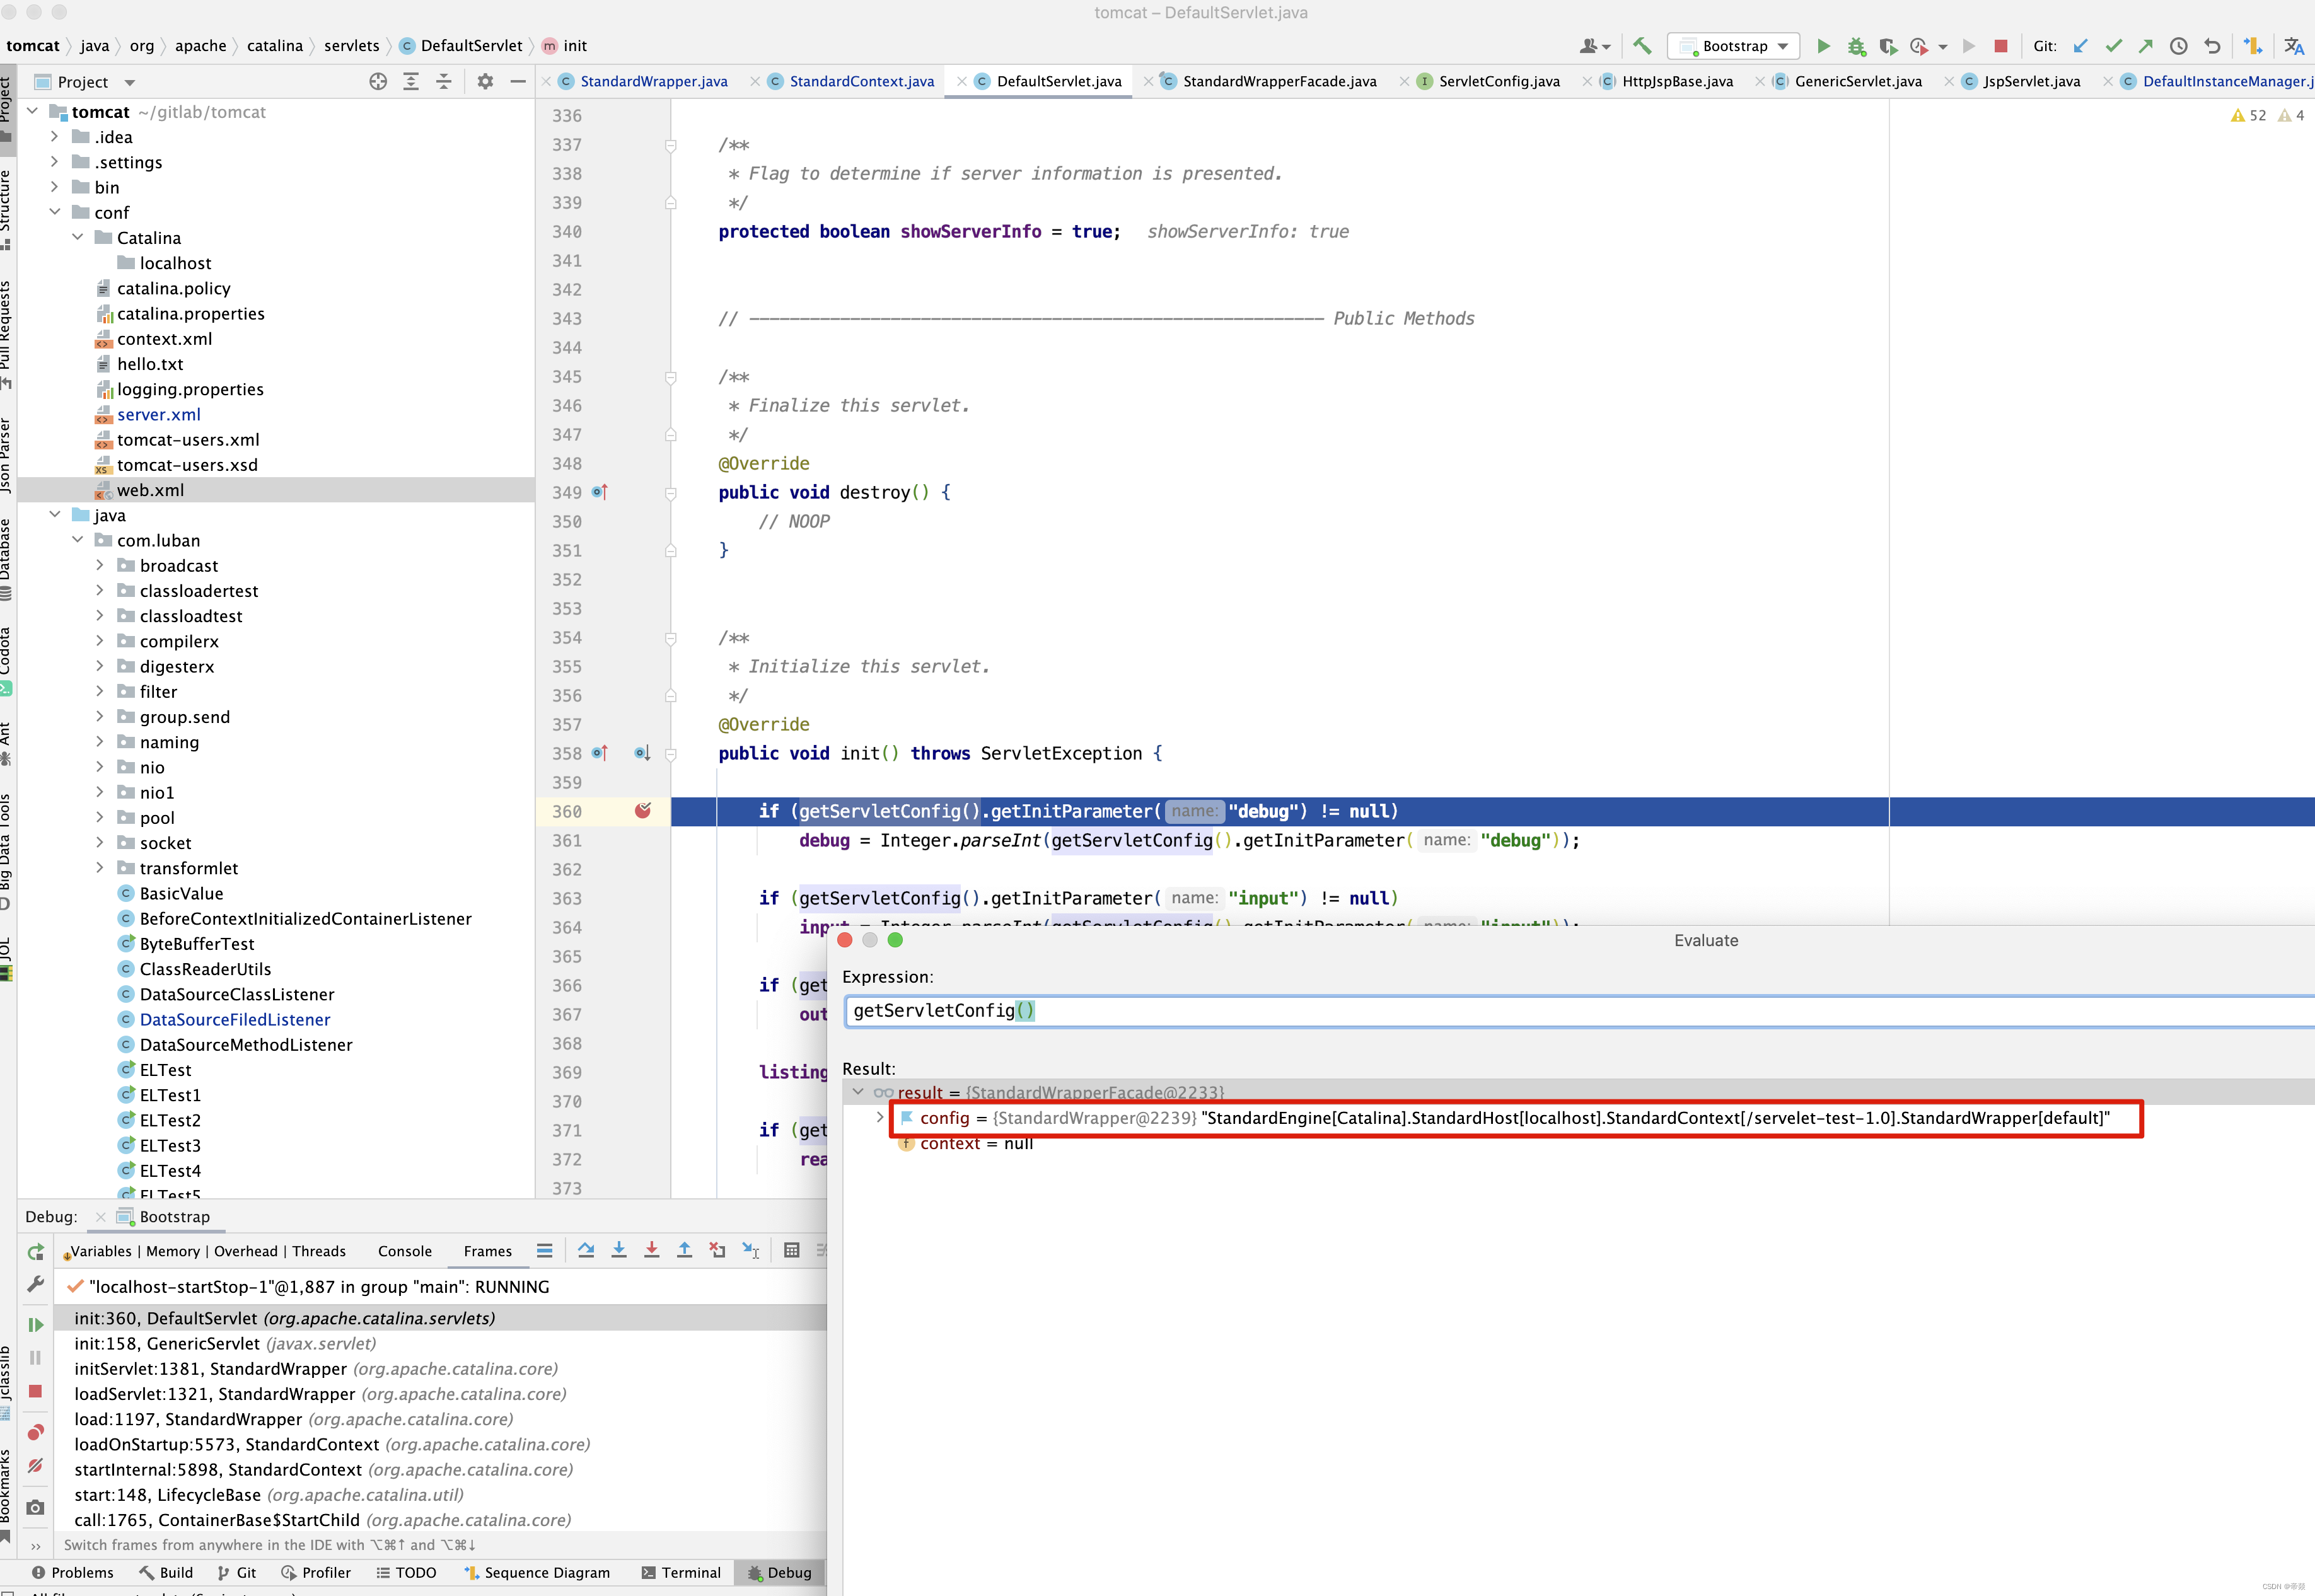Open Sequence Diagram tool window
2315x1596 pixels.
click(536, 1572)
